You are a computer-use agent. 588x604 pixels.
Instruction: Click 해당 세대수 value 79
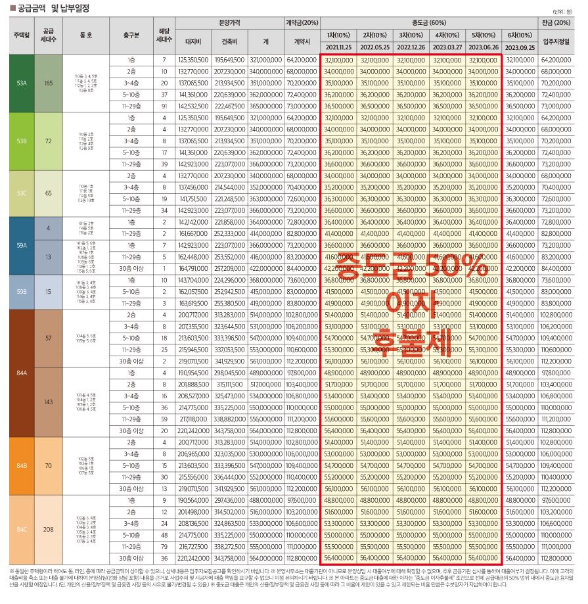click(164, 547)
